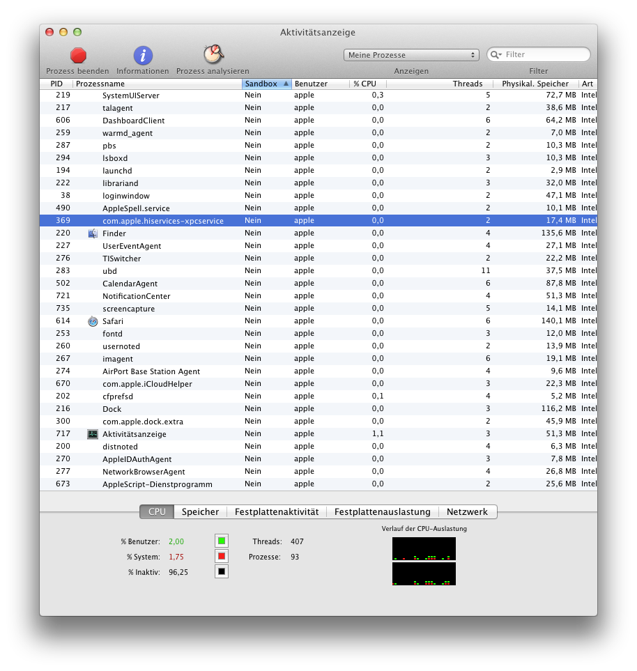Sort by the PID column header
The height and width of the screenshot is (671, 637).
point(56,84)
